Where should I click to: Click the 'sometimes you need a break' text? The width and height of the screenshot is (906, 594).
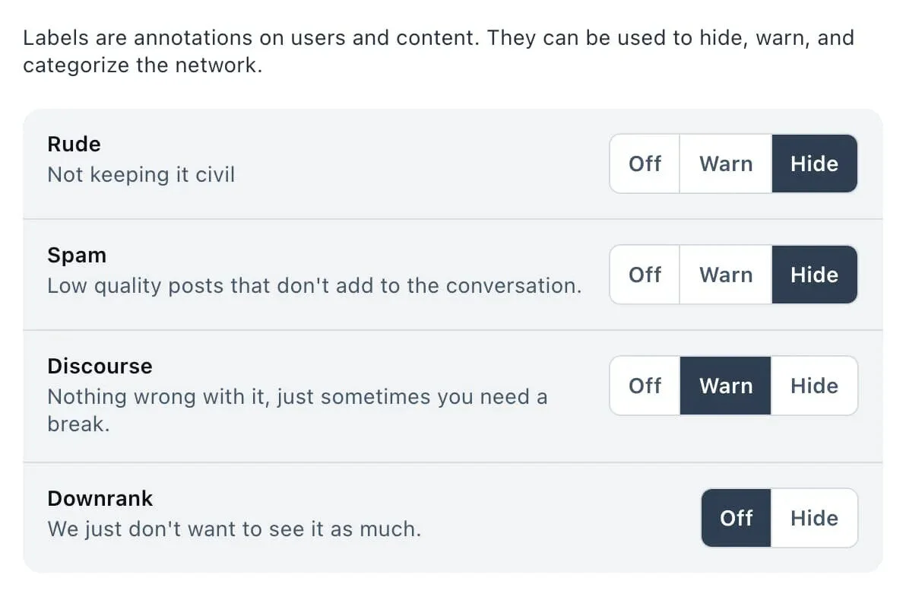coord(296,396)
